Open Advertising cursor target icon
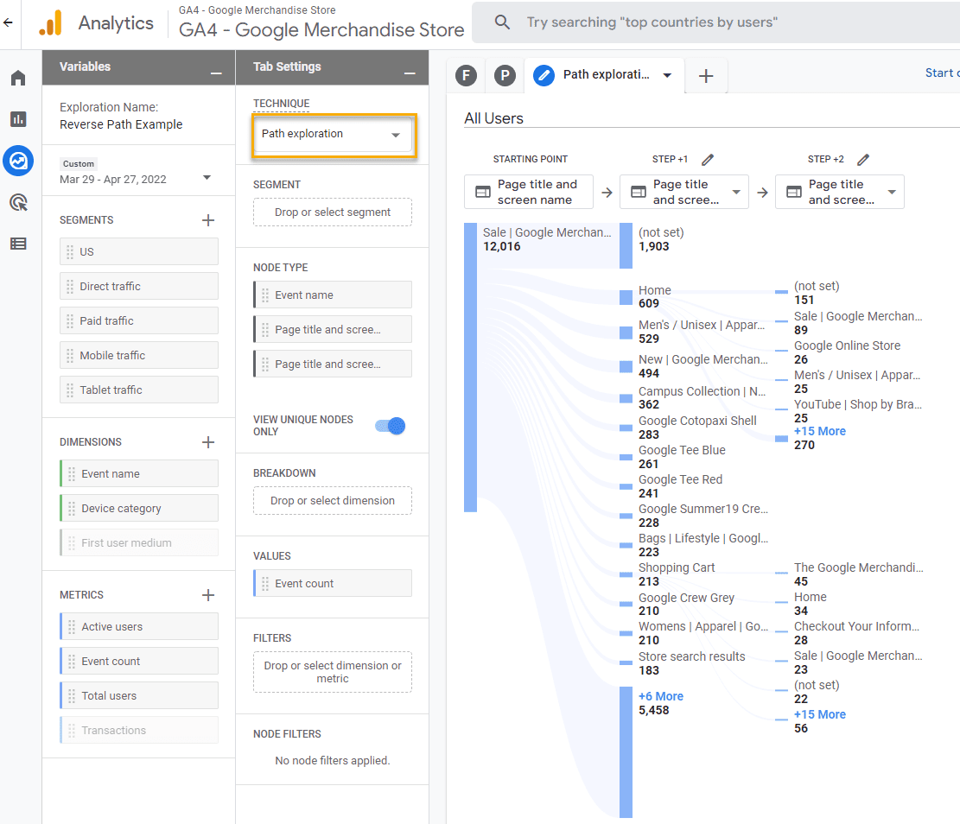Screen dimensions: 960x824 pyautogui.click(x=18, y=202)
